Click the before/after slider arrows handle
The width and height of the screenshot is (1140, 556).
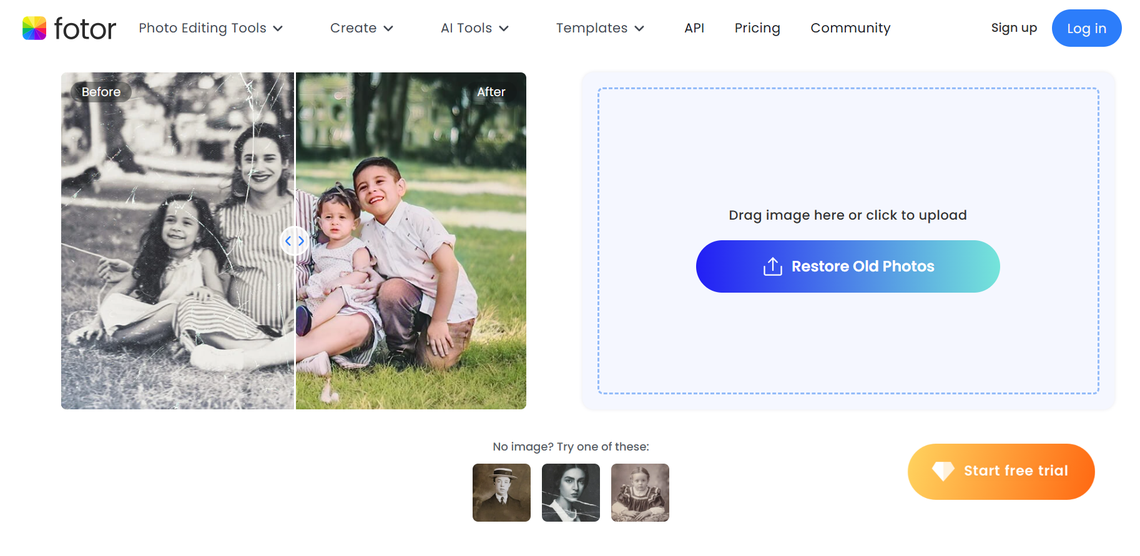294,241
